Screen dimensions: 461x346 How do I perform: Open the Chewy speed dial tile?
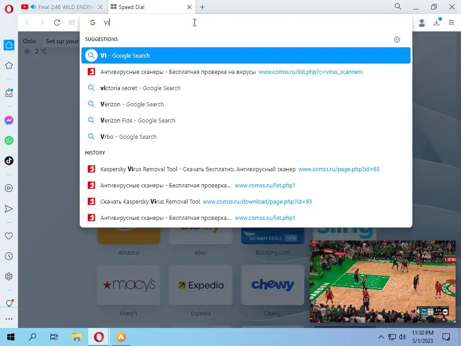click(x=272, y=285)
